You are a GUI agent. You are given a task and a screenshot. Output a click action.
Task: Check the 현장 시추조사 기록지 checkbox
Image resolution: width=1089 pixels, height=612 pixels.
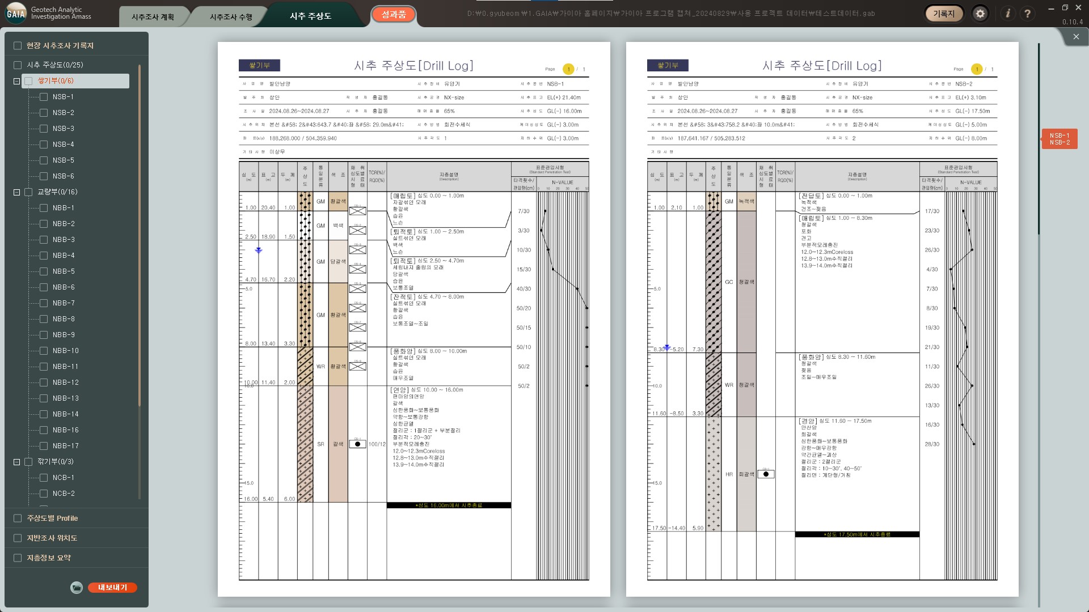tap(18, 45)
